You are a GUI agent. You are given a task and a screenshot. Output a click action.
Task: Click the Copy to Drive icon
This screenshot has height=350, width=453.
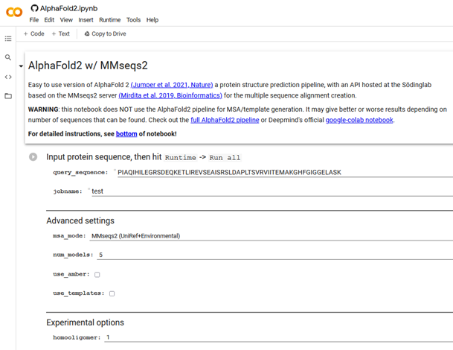87,34
